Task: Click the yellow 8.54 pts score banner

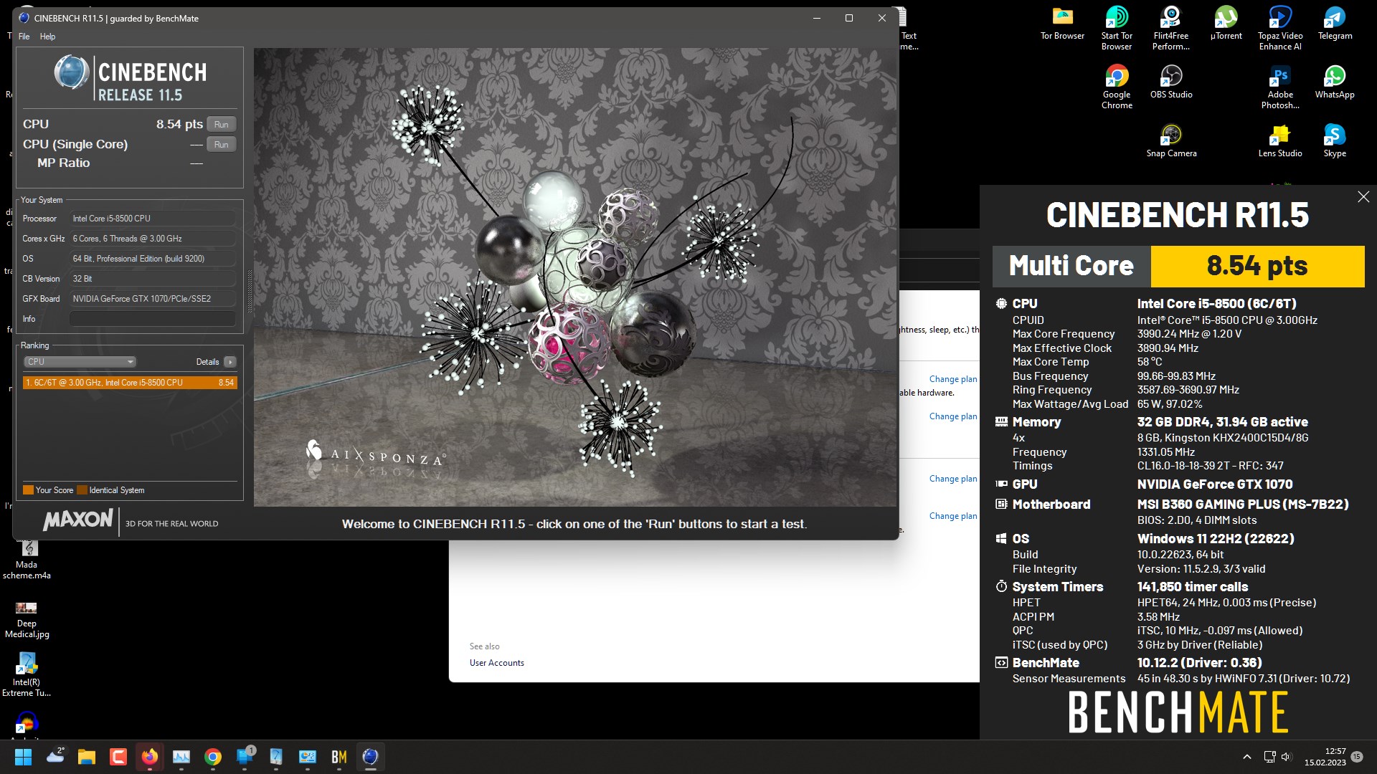Action: pos(1257,266)
